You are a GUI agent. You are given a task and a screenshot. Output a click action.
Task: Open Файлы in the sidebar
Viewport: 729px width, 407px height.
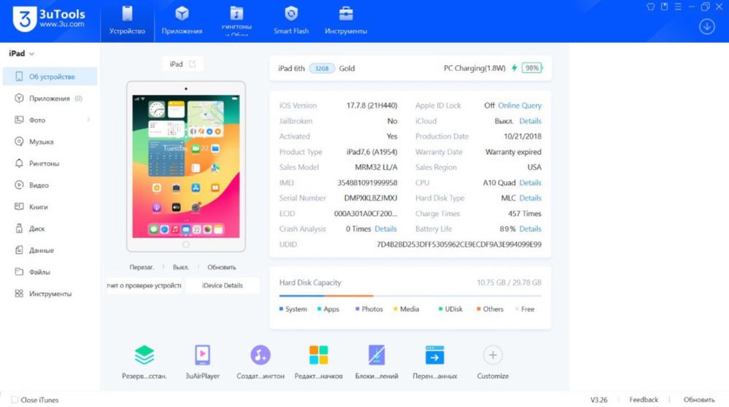click(x=50, y=272)
